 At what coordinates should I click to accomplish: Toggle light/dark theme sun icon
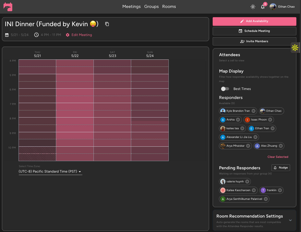point(253,7)
